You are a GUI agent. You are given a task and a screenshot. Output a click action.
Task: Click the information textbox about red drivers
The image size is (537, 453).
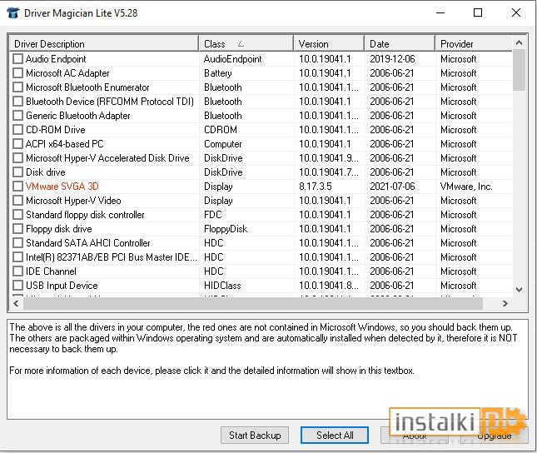[267, 370]
